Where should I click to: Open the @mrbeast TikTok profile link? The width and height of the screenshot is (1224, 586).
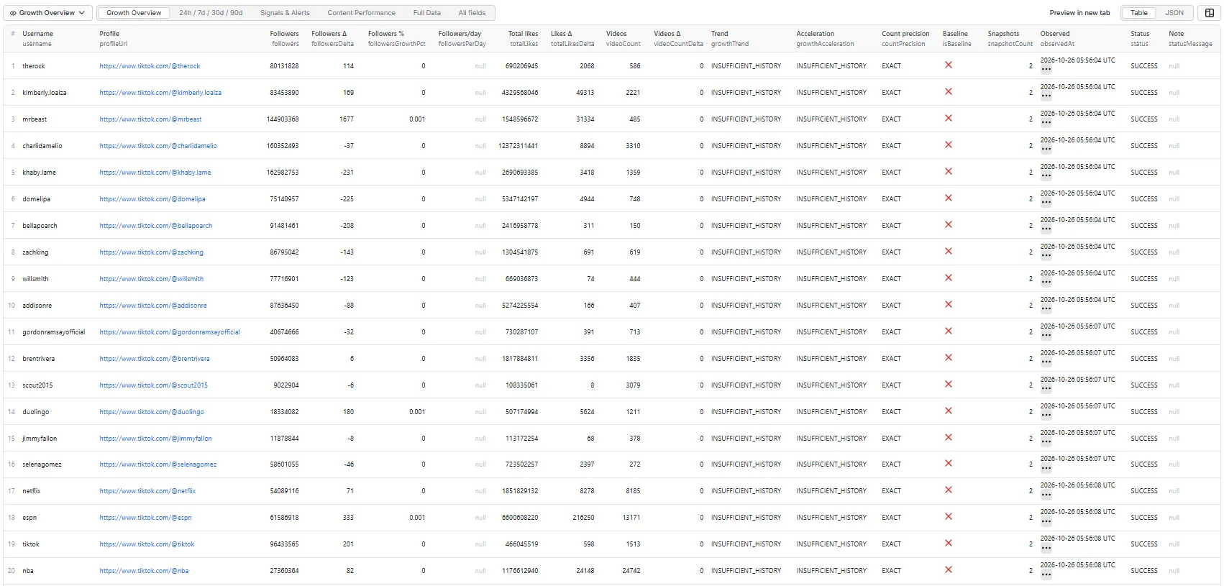click(x=150, y=119)
